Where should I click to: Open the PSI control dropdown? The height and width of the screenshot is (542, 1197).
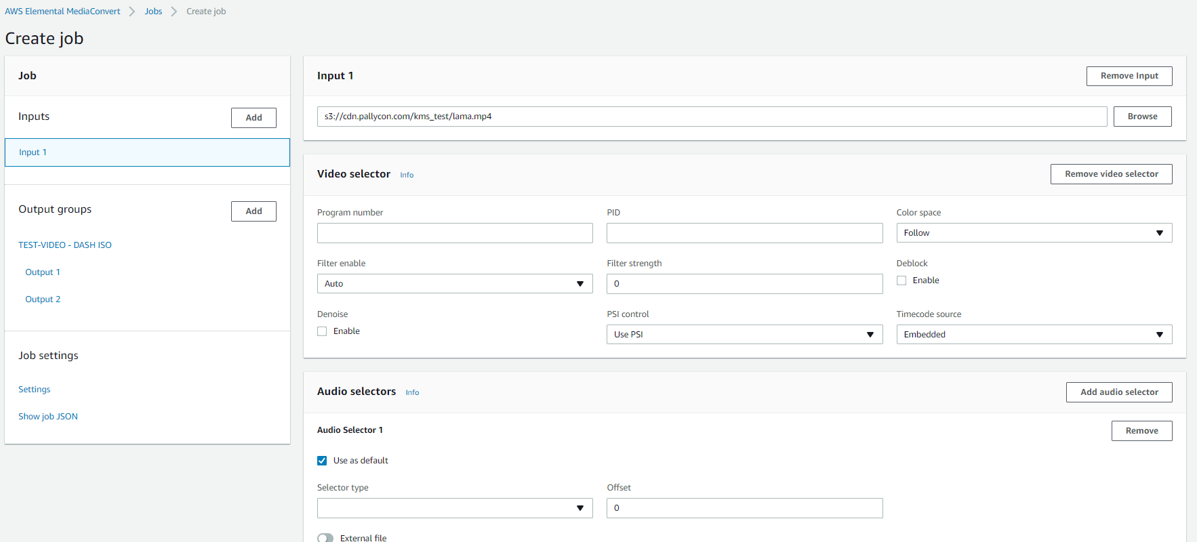744,335
